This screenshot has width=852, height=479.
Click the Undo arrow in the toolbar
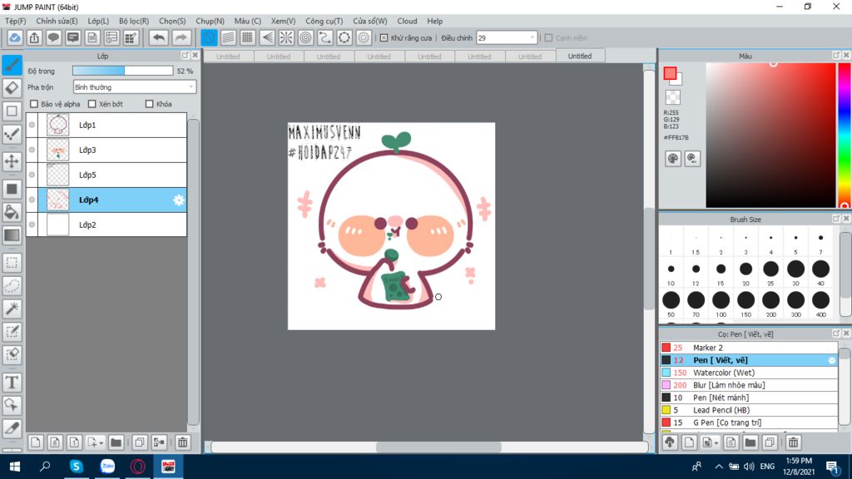click(x=159, y=37)
